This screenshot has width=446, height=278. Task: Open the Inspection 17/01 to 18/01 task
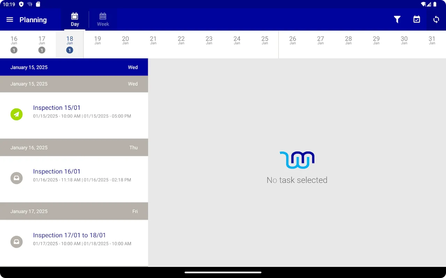(74, 243)
